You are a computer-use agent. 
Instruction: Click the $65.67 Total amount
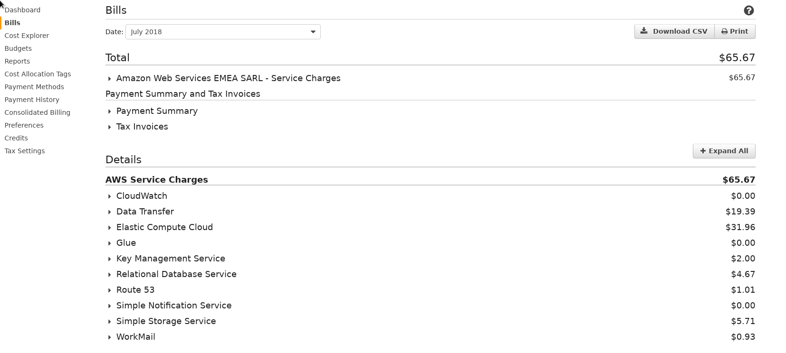point(737,58)
